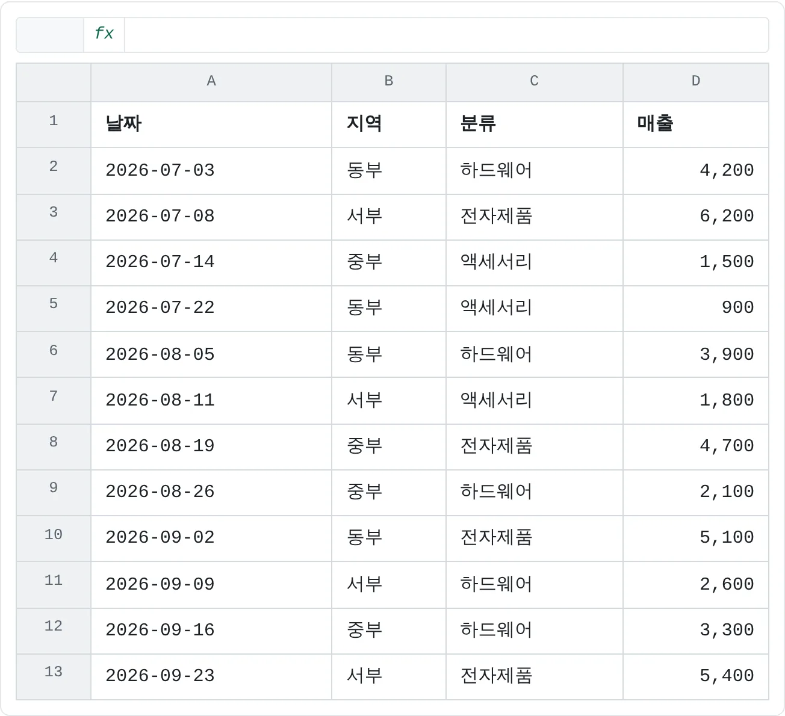Click the 분류 header cell
Screen dimensions: 785x716
[535, 125]
